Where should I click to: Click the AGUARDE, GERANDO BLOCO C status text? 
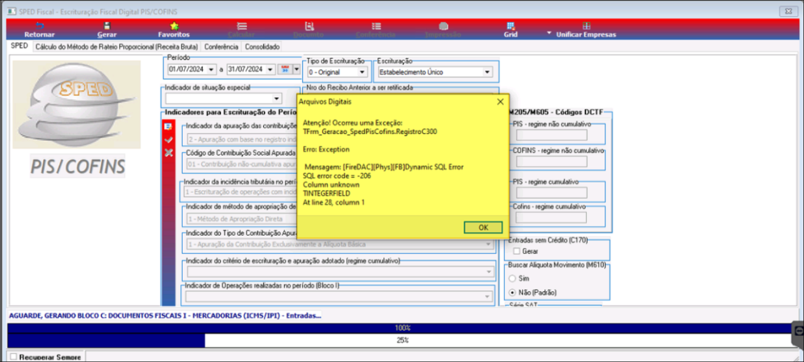(165, 316)
